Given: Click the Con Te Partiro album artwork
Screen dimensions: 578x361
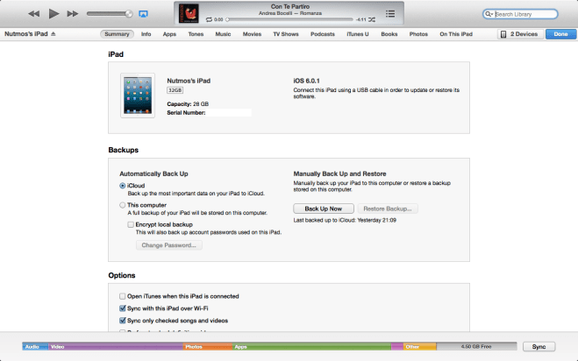Looking at the screenshot, I should (189, 13).
